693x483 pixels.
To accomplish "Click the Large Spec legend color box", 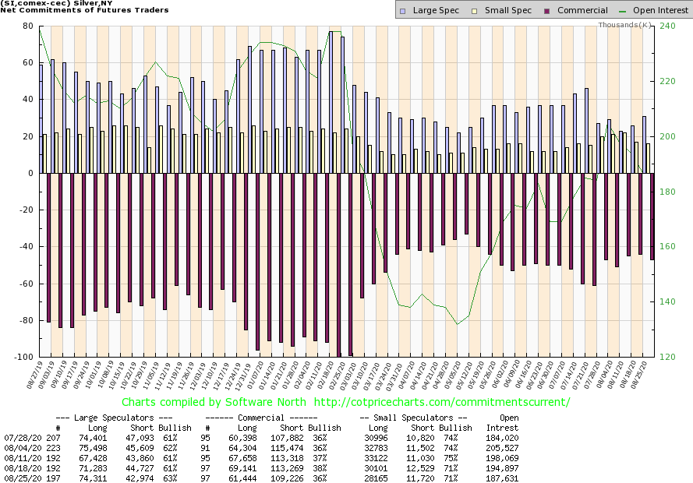I will [x=402, y=11].
